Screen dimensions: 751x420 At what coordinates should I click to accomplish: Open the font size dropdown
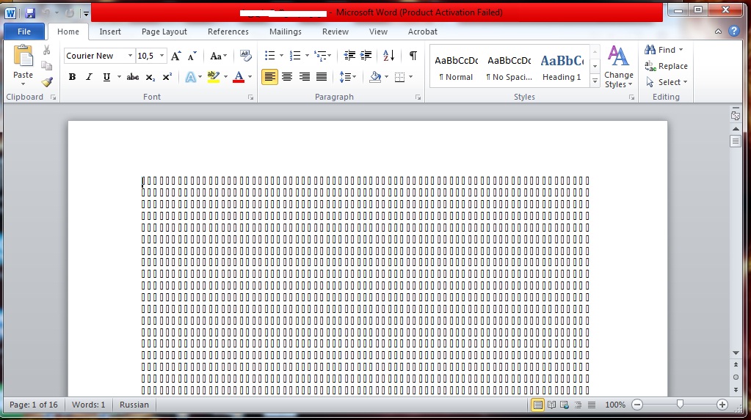pos(162,56)
